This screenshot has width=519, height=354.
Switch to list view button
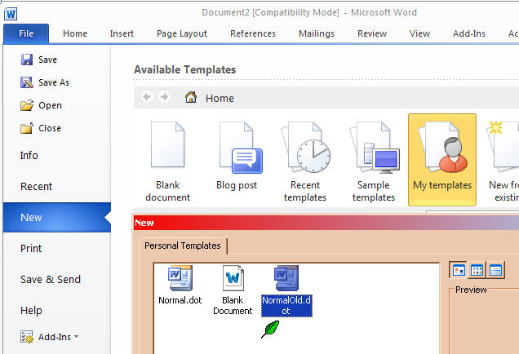point(477,270)
